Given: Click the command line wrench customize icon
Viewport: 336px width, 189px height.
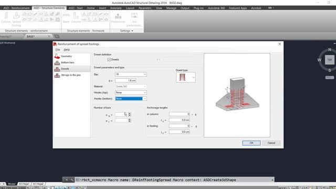Looking at the screenshot, I should pyautogui.click(x=71, y=180).
